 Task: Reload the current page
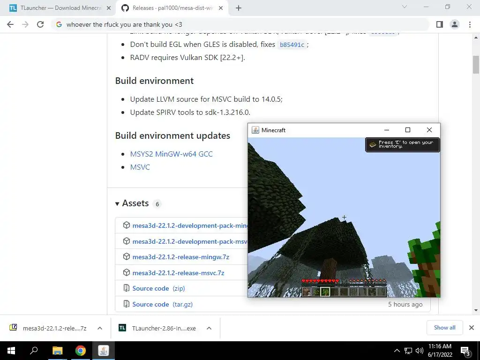40,24
